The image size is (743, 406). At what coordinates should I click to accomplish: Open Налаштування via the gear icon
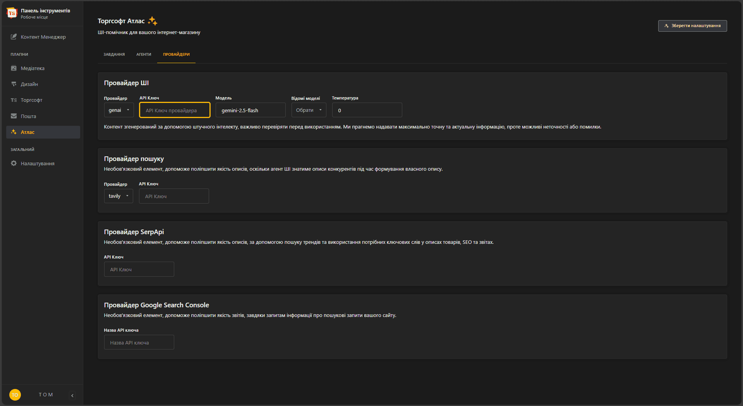[x=14, y=163]
